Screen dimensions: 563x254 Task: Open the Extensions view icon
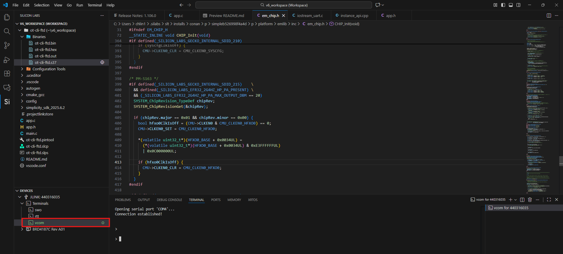coord(7,74)
